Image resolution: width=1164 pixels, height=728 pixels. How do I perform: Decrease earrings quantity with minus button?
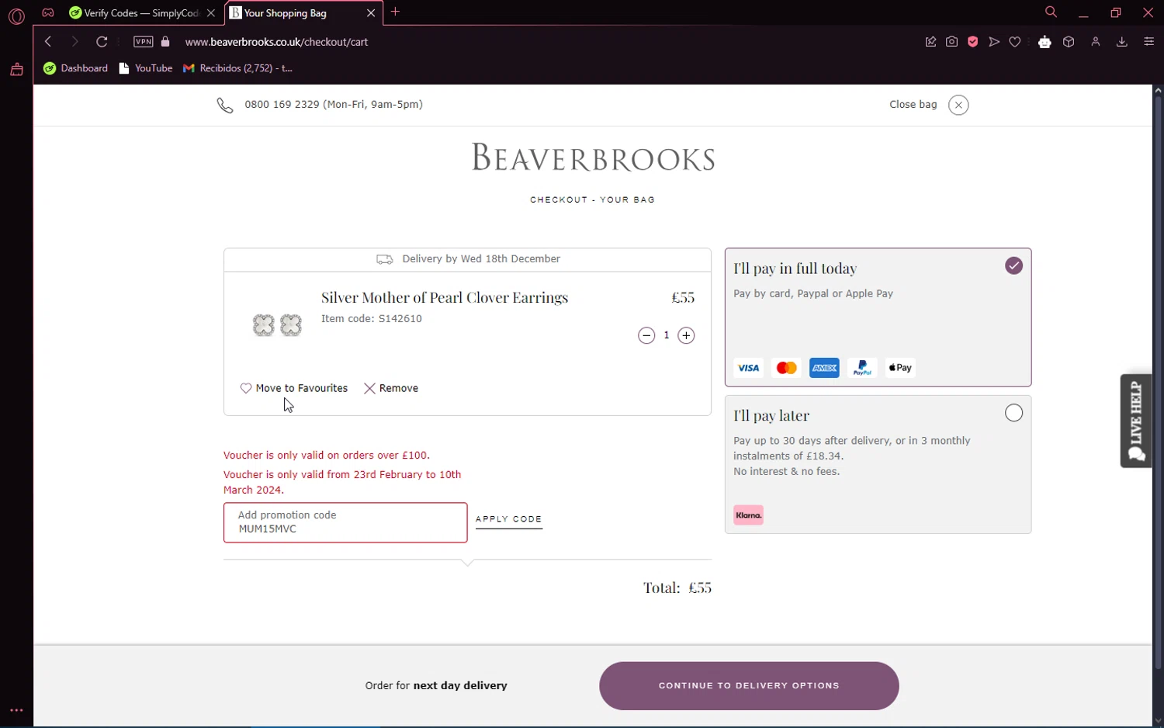tap(646, 335)
